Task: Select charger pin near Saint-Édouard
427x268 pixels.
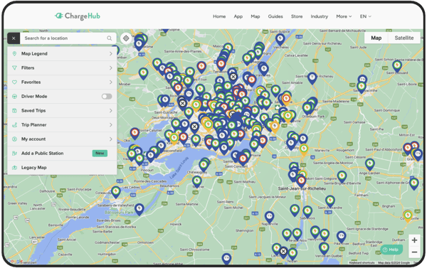Action: pos(397,66)
